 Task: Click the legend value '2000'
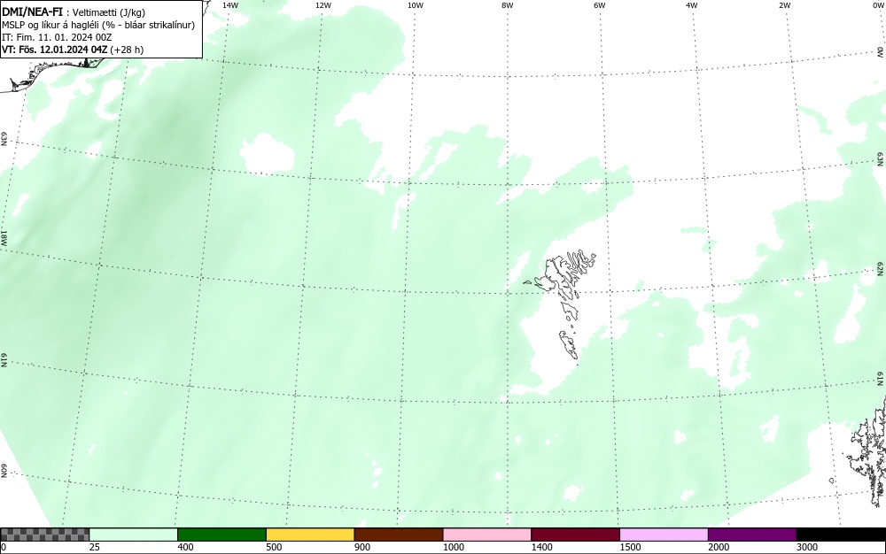point(719,547)
